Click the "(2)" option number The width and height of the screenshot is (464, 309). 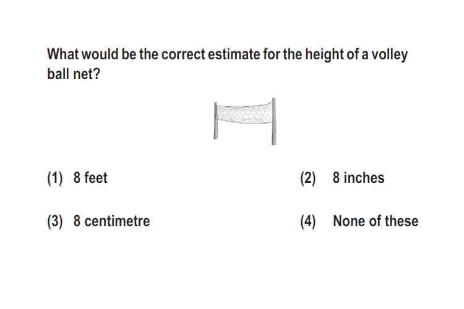coord(308,179)
